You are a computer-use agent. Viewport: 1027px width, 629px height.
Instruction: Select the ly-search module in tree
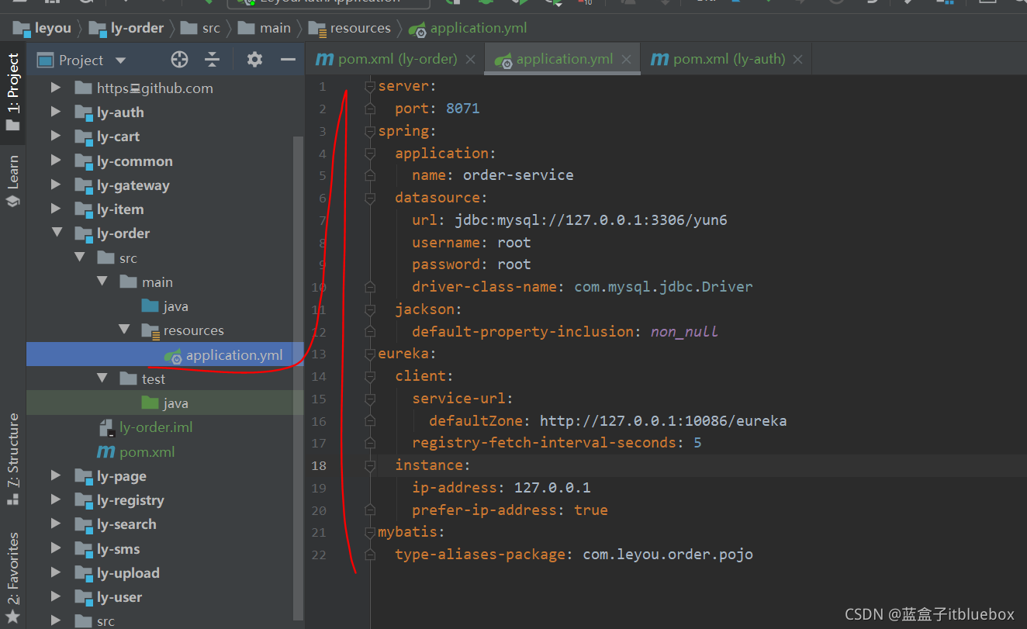[126, 524]
